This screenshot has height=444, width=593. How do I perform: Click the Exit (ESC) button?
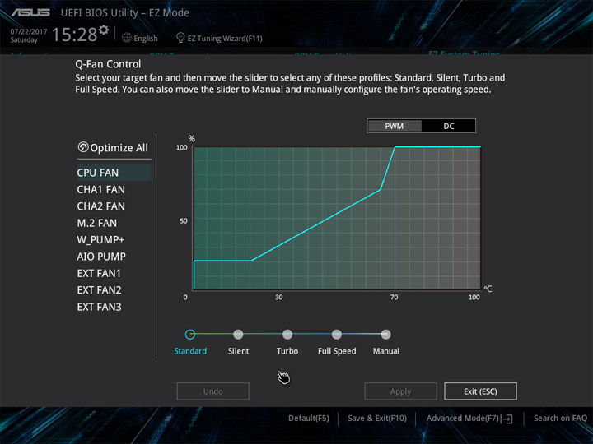tap(480, 391)
